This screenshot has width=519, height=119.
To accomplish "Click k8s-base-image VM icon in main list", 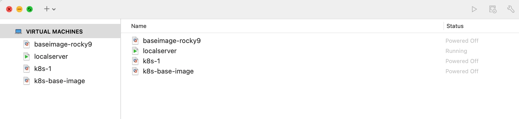I will point(135,71).
